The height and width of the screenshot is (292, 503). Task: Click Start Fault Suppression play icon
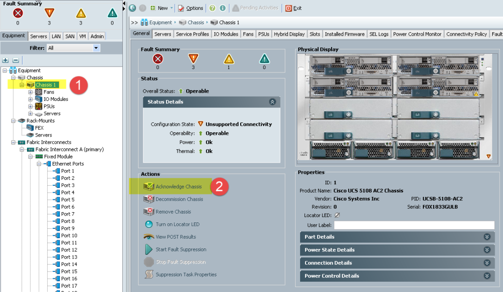click(149, 249)
